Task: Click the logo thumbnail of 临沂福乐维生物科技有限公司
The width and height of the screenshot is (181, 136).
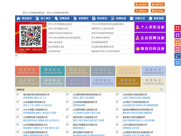Action: pyautogui.click(x=19, y=96)
